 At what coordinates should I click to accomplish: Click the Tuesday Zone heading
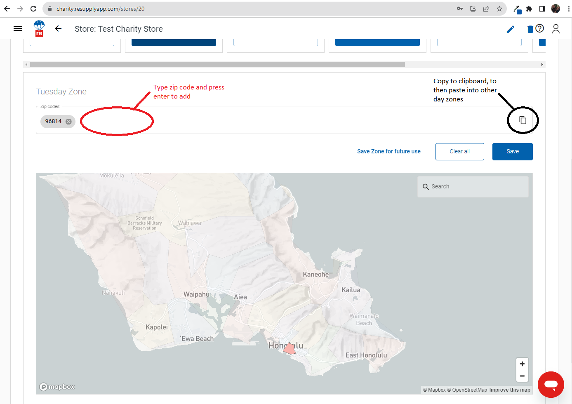pos(61,92)
